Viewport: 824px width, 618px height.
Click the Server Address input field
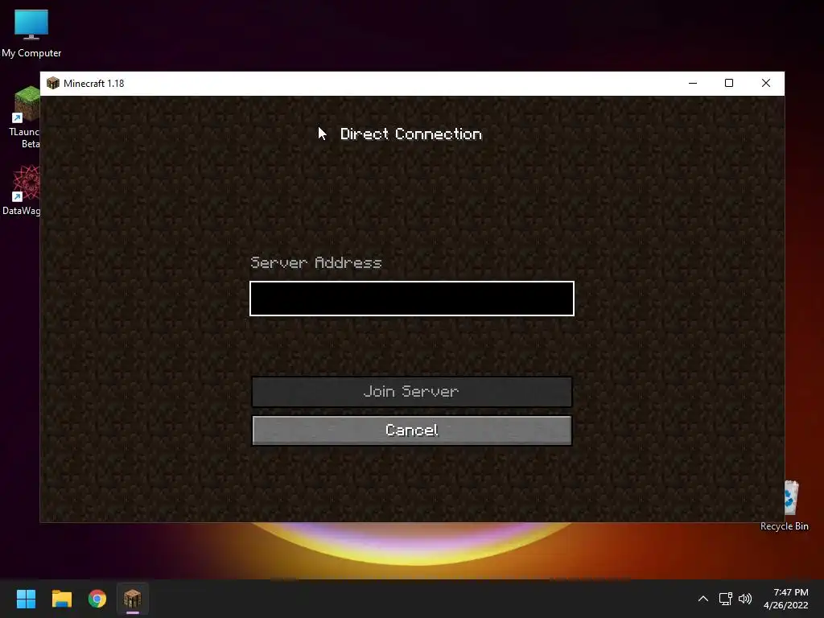pos(411,299)
